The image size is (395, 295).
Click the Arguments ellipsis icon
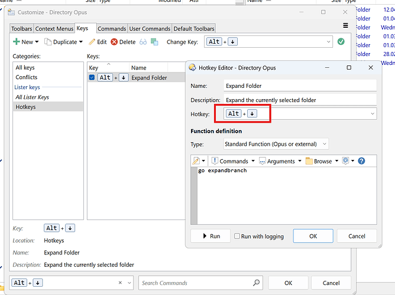(x=262, y=161)
